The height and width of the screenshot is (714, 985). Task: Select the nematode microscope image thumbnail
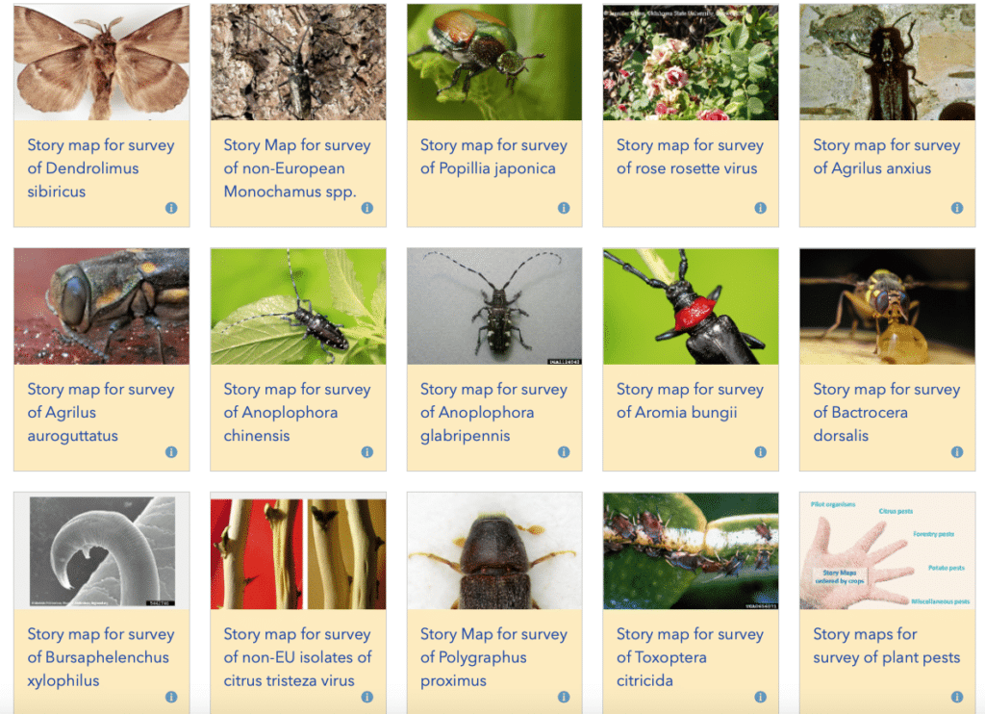click(x=102, y=550)
